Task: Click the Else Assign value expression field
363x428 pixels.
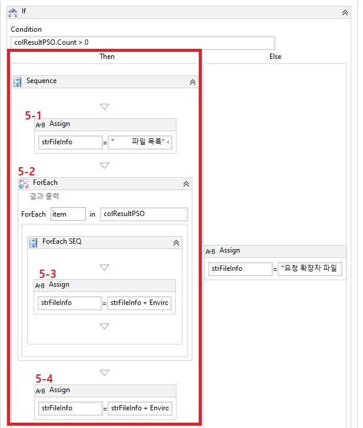Action: coord(311,268)
